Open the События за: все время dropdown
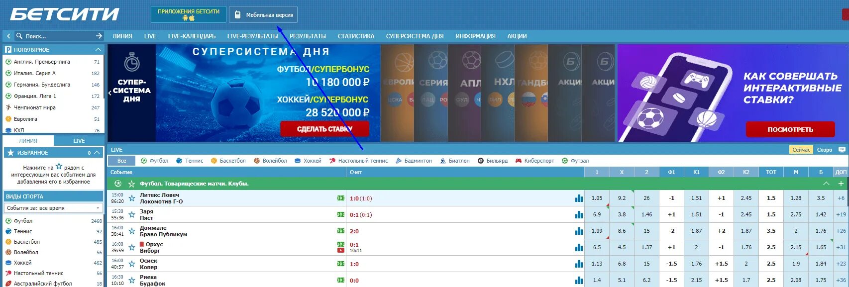This screenshot has width=849, height=287. click(x=53, y=208)
